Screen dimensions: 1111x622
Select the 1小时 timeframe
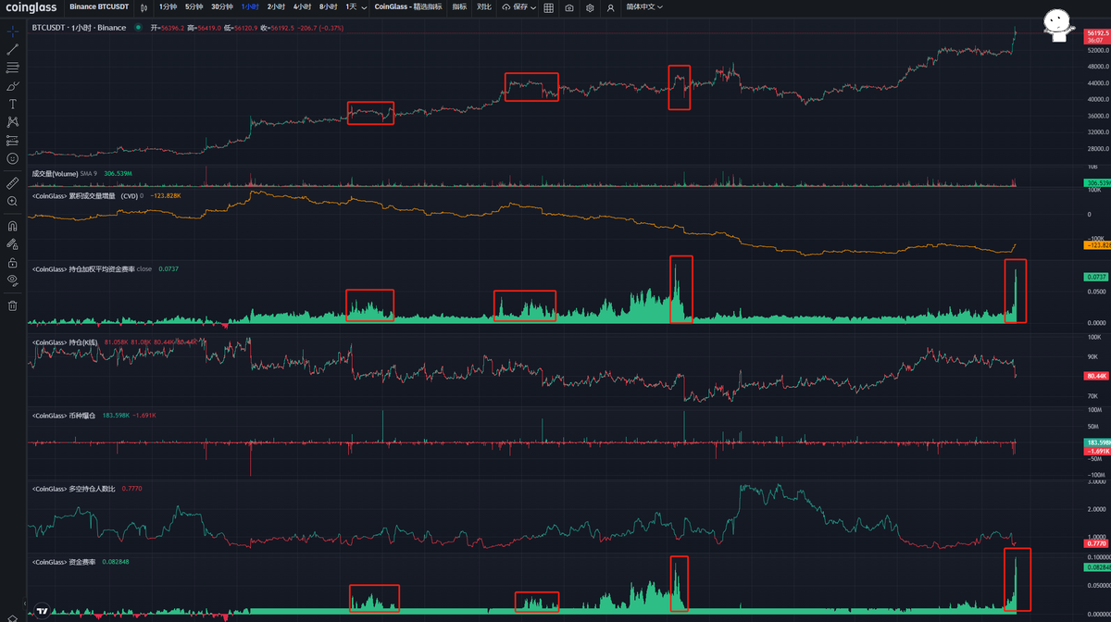tap(250, 7)
